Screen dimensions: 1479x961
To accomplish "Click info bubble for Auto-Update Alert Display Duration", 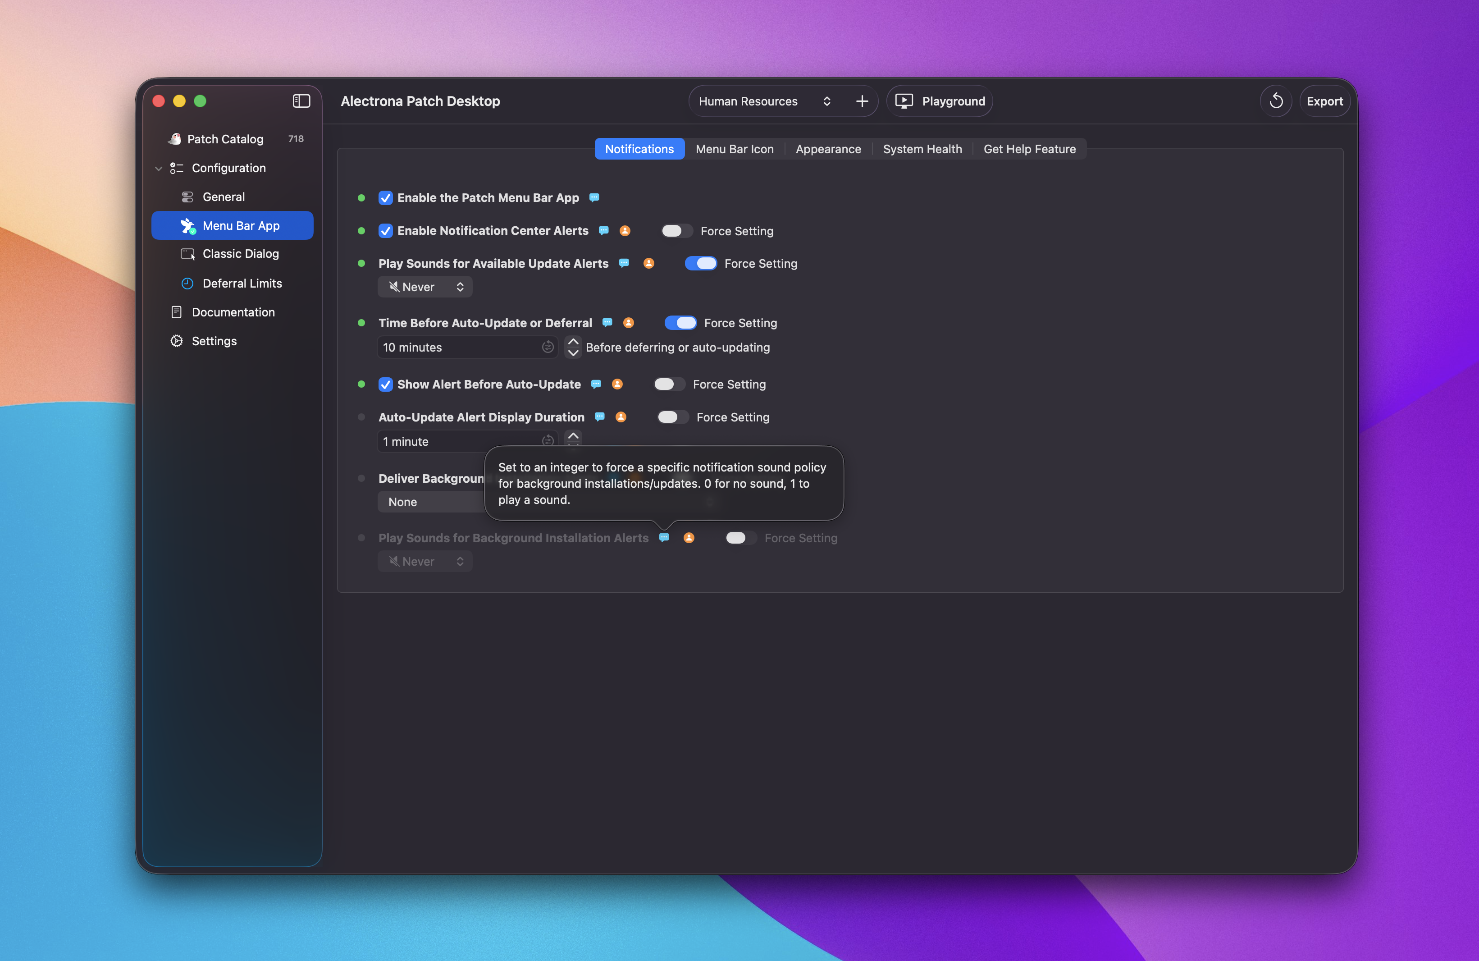I will click(x=600, y=417).
